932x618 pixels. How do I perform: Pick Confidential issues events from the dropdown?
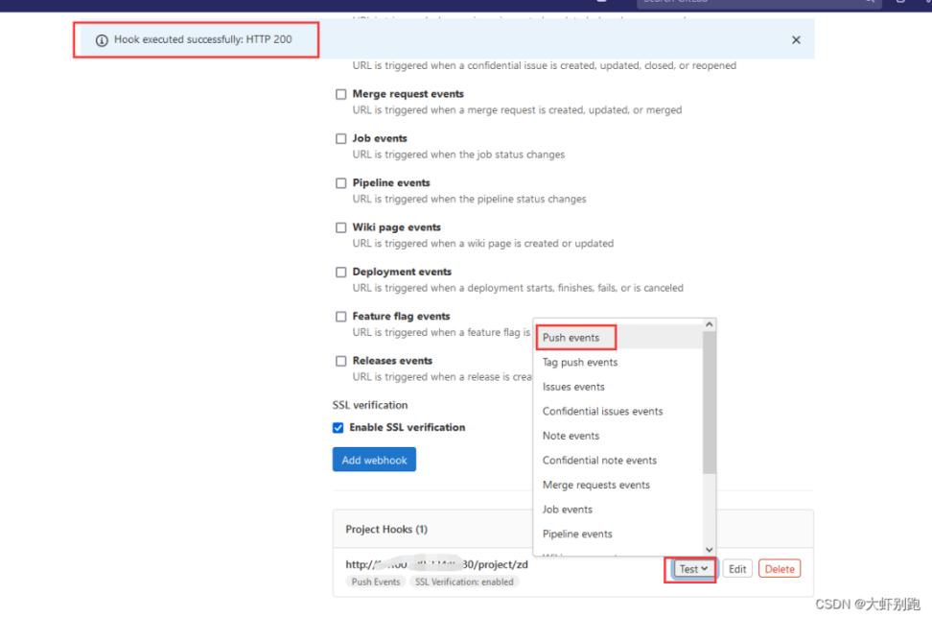[602, 412]
